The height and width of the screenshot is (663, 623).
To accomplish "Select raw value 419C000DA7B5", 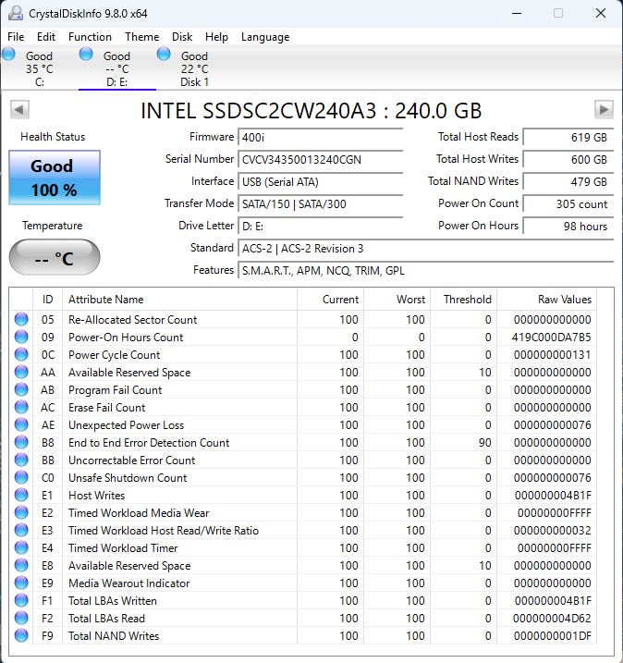I will [551, 338].
